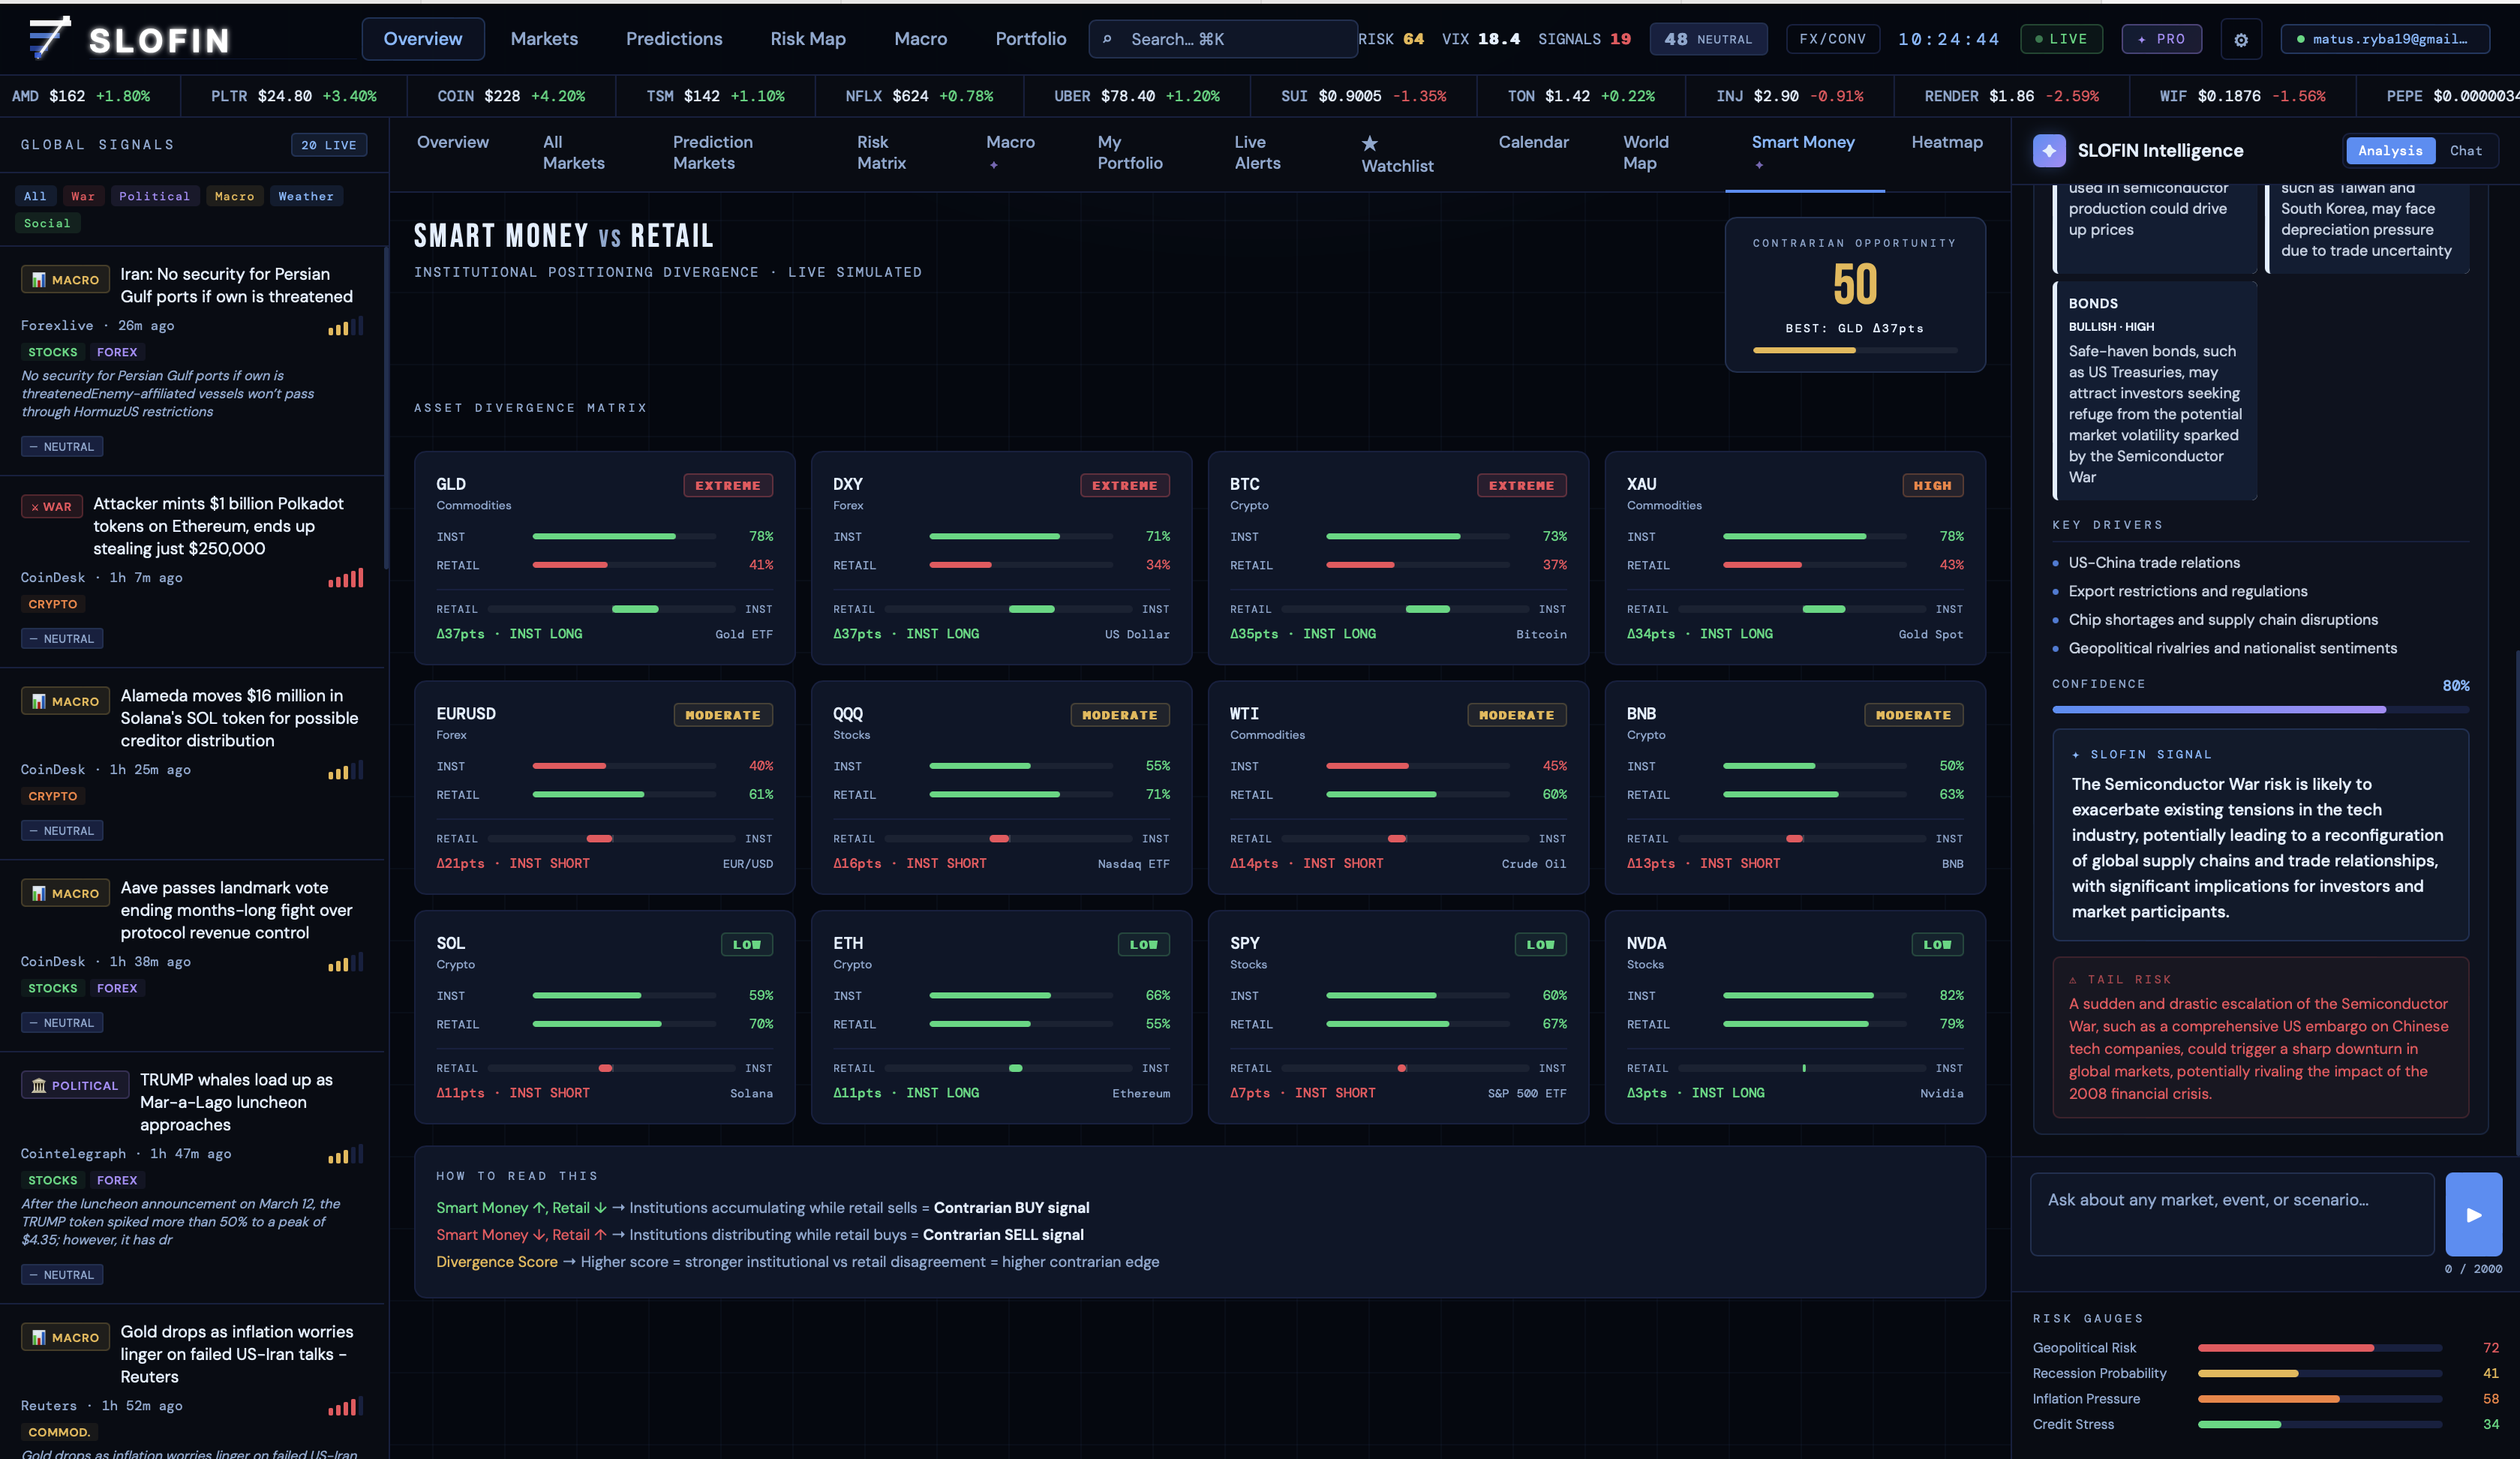Toggle the War signals filter
This screenshot has height=1459, width=2520.
pos(83,196)
